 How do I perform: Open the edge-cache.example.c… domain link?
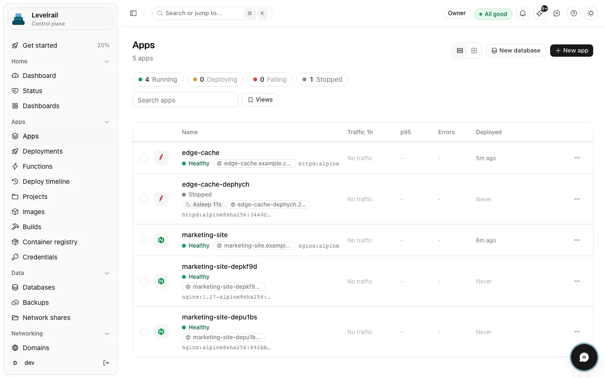pos(255,163)
